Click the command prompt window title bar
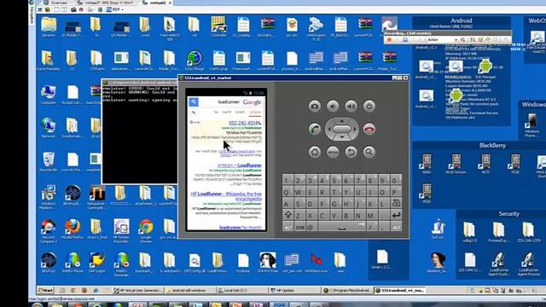The width and height of the screenshot is (546, 307). click(140, 83)
